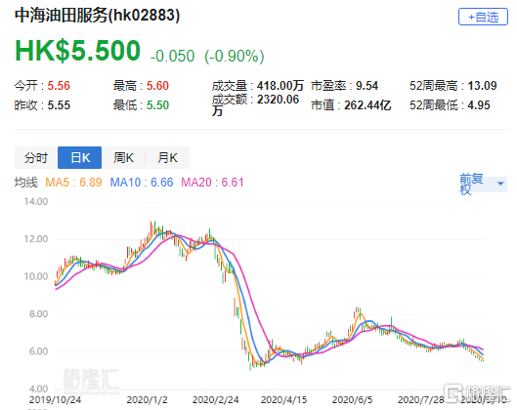Image resolution: width=517 pixels, height=410 pixels.
Task: Click the stock title 中海油田服务(hk02883)
Action: coord(97,16)
